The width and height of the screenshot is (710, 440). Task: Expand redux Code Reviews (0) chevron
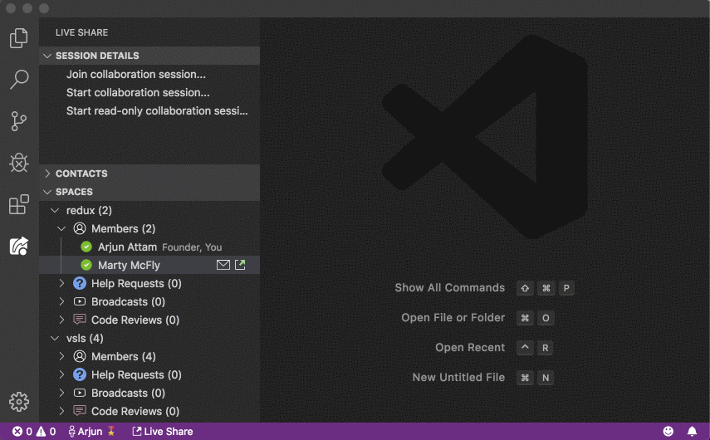point(61,320)
